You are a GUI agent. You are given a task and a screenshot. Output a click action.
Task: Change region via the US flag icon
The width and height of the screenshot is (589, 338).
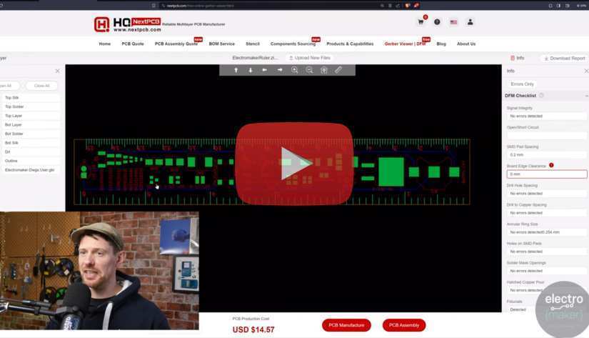pos(454,22)
